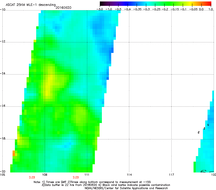Click the note line starting "Note: 1) Times are GMT"
Viewport: 216px width, 190px height.
pos(92,182)
